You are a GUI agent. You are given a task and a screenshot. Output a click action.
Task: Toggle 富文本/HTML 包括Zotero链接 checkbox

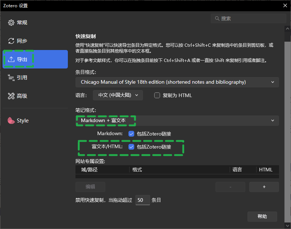131,147
